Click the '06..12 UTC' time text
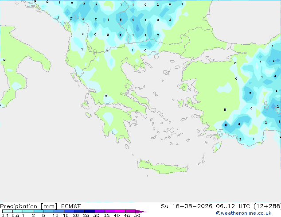 point(233,206)
